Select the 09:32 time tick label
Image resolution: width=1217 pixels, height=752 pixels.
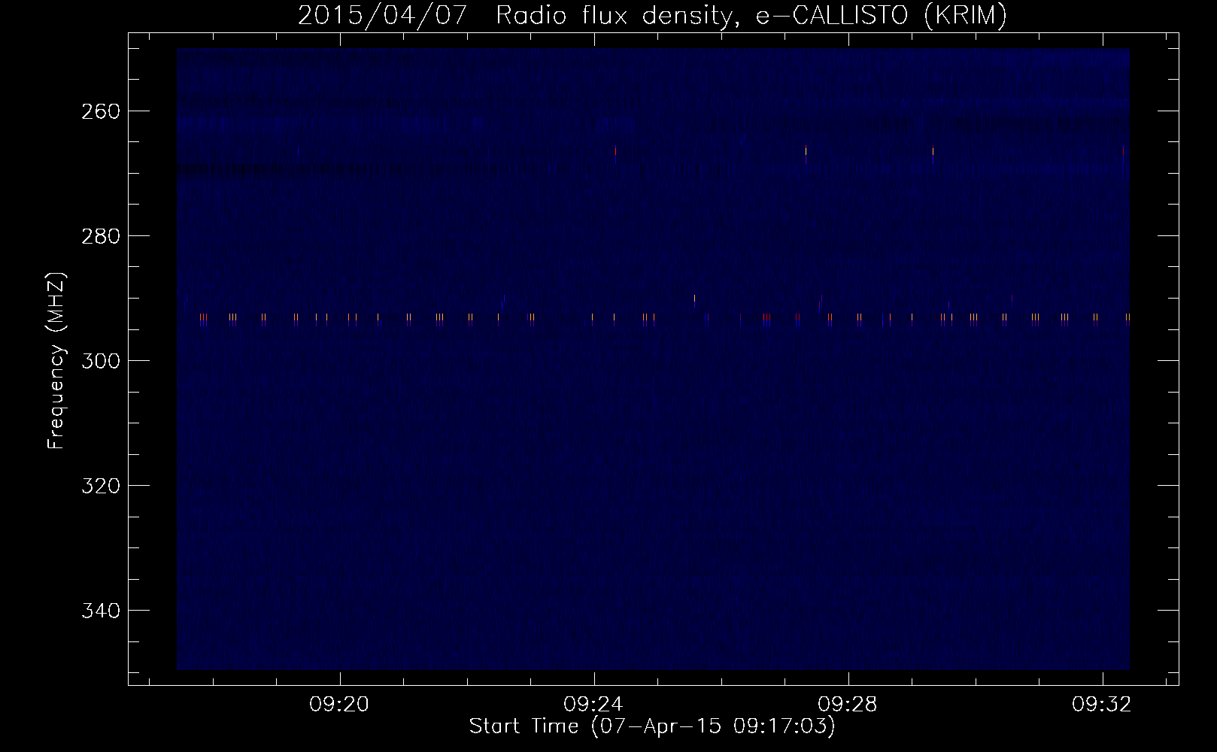(x=1103, y=705)
